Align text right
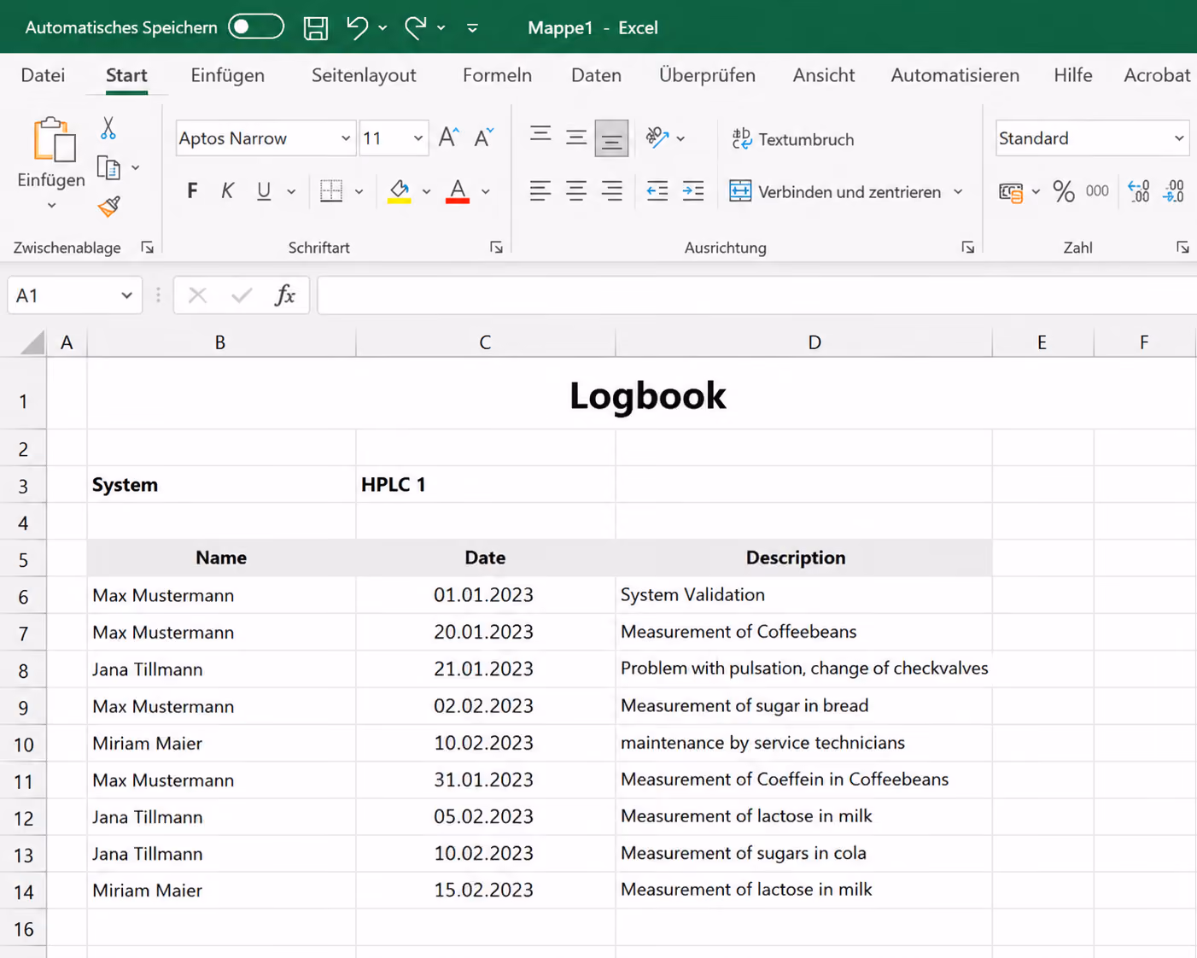Screen dimensions: 1197x958 [612, 191]
